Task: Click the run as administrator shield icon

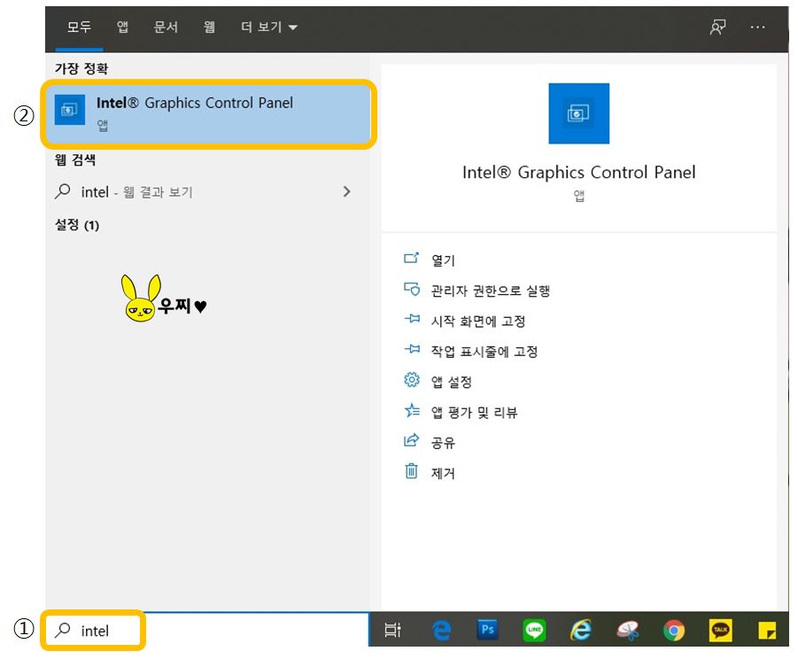Action: (412, 289)
